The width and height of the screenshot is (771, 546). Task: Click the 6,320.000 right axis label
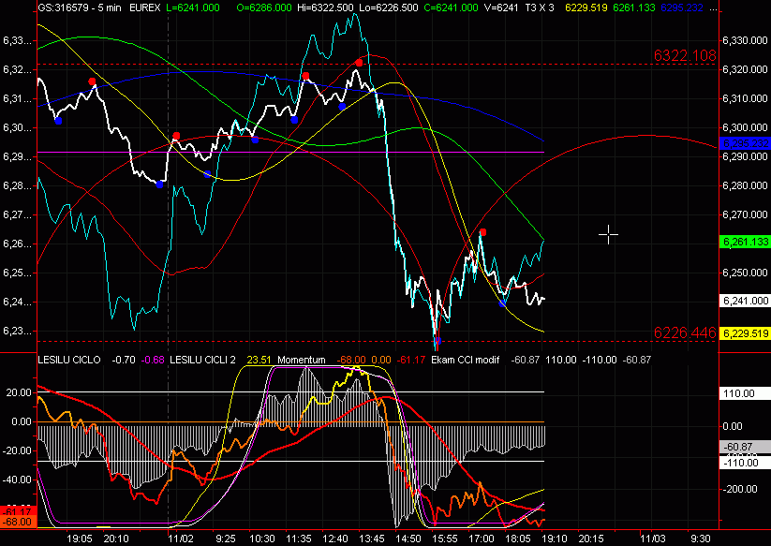point(745,70)
